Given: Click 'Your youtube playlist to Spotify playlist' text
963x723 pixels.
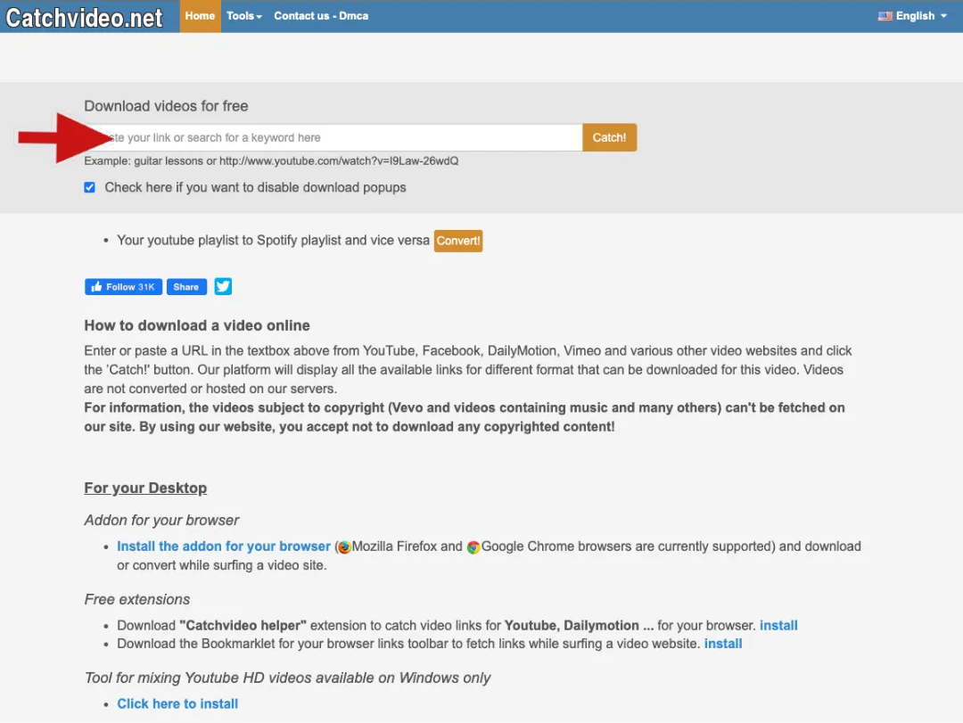Looking at the screenshot, I should click(x=274, y=240).
